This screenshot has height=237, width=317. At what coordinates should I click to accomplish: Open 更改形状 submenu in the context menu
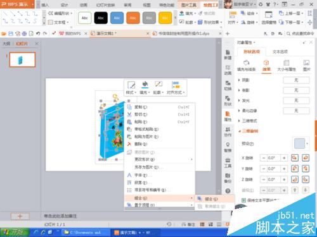[x=160, y=159]
